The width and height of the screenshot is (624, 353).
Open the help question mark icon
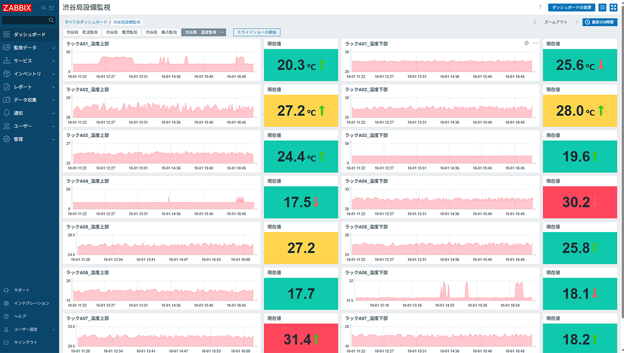[540, 8]
